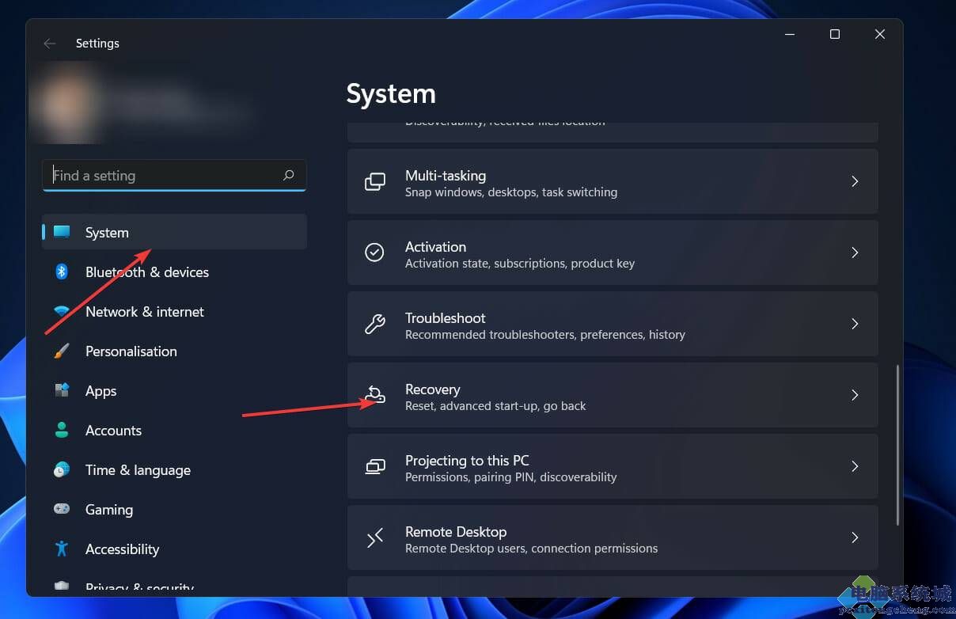Open Gaming settings category
The width and height of the screenshot is (956, 619).
pyautogui.click(x=174, y=509)
